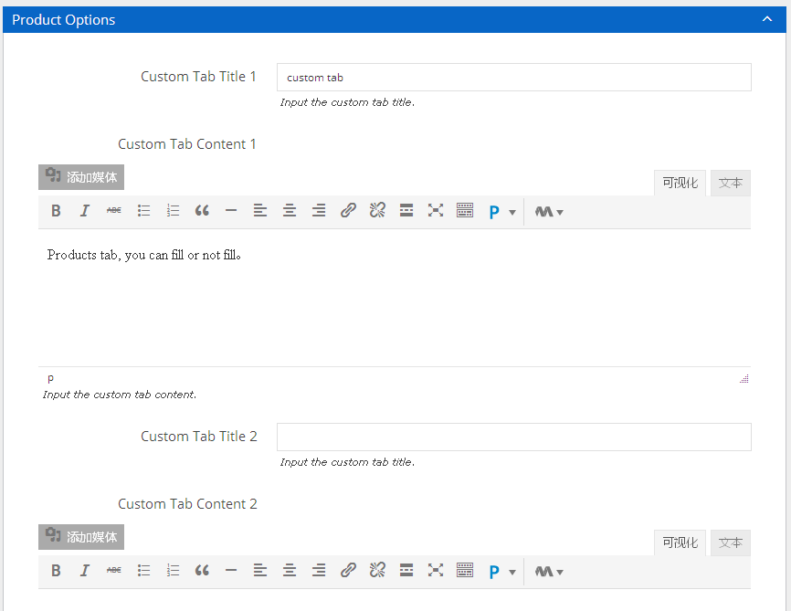The image size is (791, 611).
Task: Insert link in Content 2 editor
Action: [348, 571]
